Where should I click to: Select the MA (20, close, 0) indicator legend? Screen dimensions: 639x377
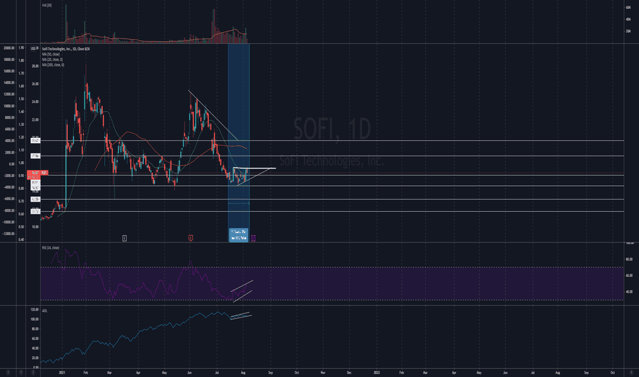[52, 60]
